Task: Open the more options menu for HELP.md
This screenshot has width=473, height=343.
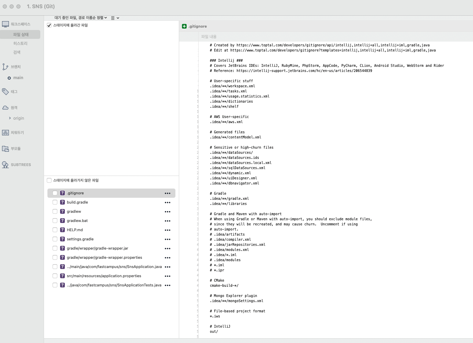Action: click(x=168, y=230)
